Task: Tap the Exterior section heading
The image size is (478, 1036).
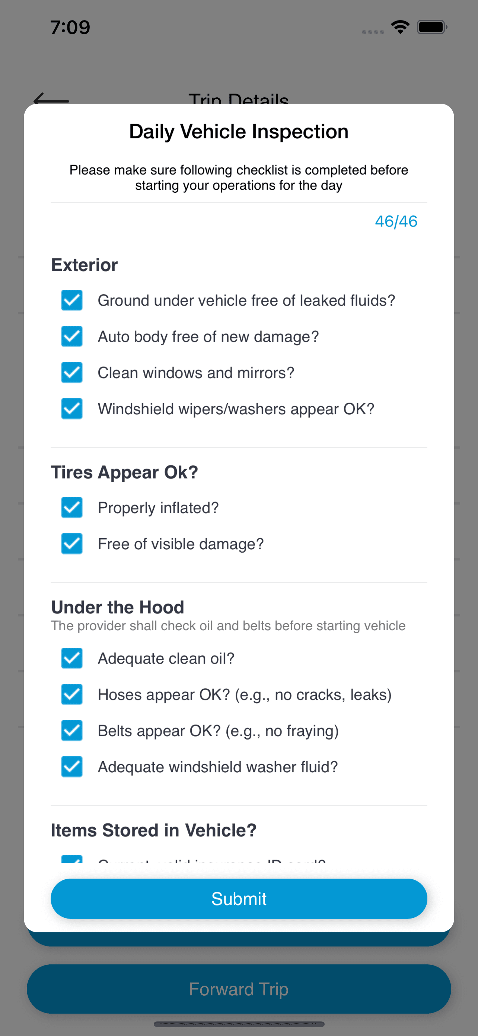Action: (x=85, y=265)
